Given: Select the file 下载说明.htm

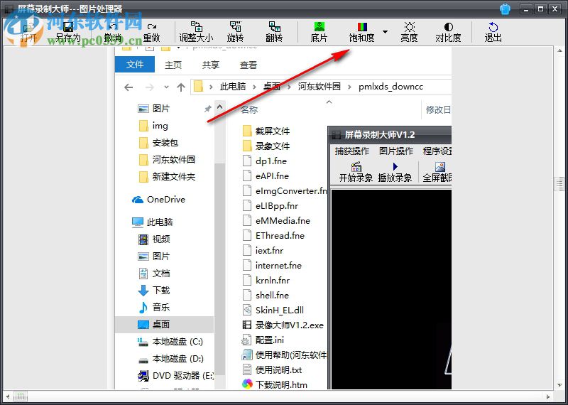Looking at the screenshot, I should click(275, 384).
